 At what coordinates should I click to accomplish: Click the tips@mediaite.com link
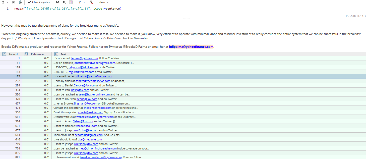point(90,139)
